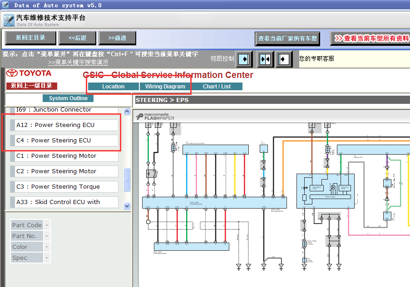Click the long Power Steering ECU connector bar
The height and width of the screenshot is (287, 410).
pyautogui.click(x=214, y=203)
